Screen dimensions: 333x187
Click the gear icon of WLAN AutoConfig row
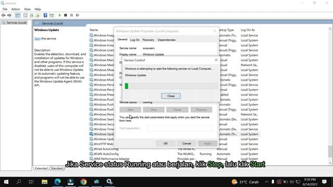92,154
